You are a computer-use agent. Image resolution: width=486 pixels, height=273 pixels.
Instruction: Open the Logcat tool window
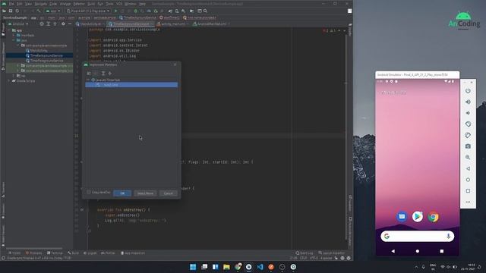[90, 253]
